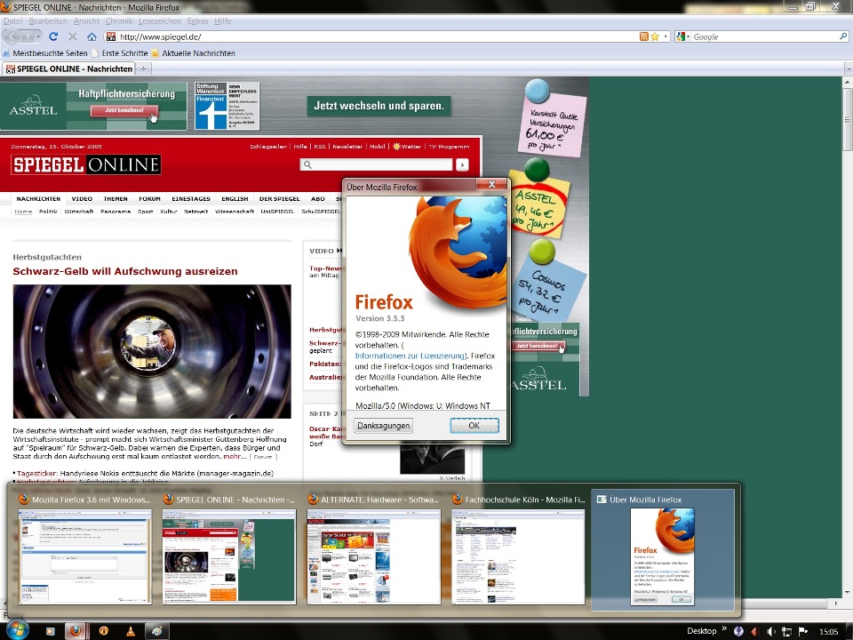
Task: Click the VIDEO item in Spiegel navigation
Action: tap(82, 198)
